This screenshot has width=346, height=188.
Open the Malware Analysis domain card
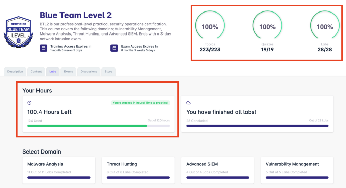(x=59, y=170)
